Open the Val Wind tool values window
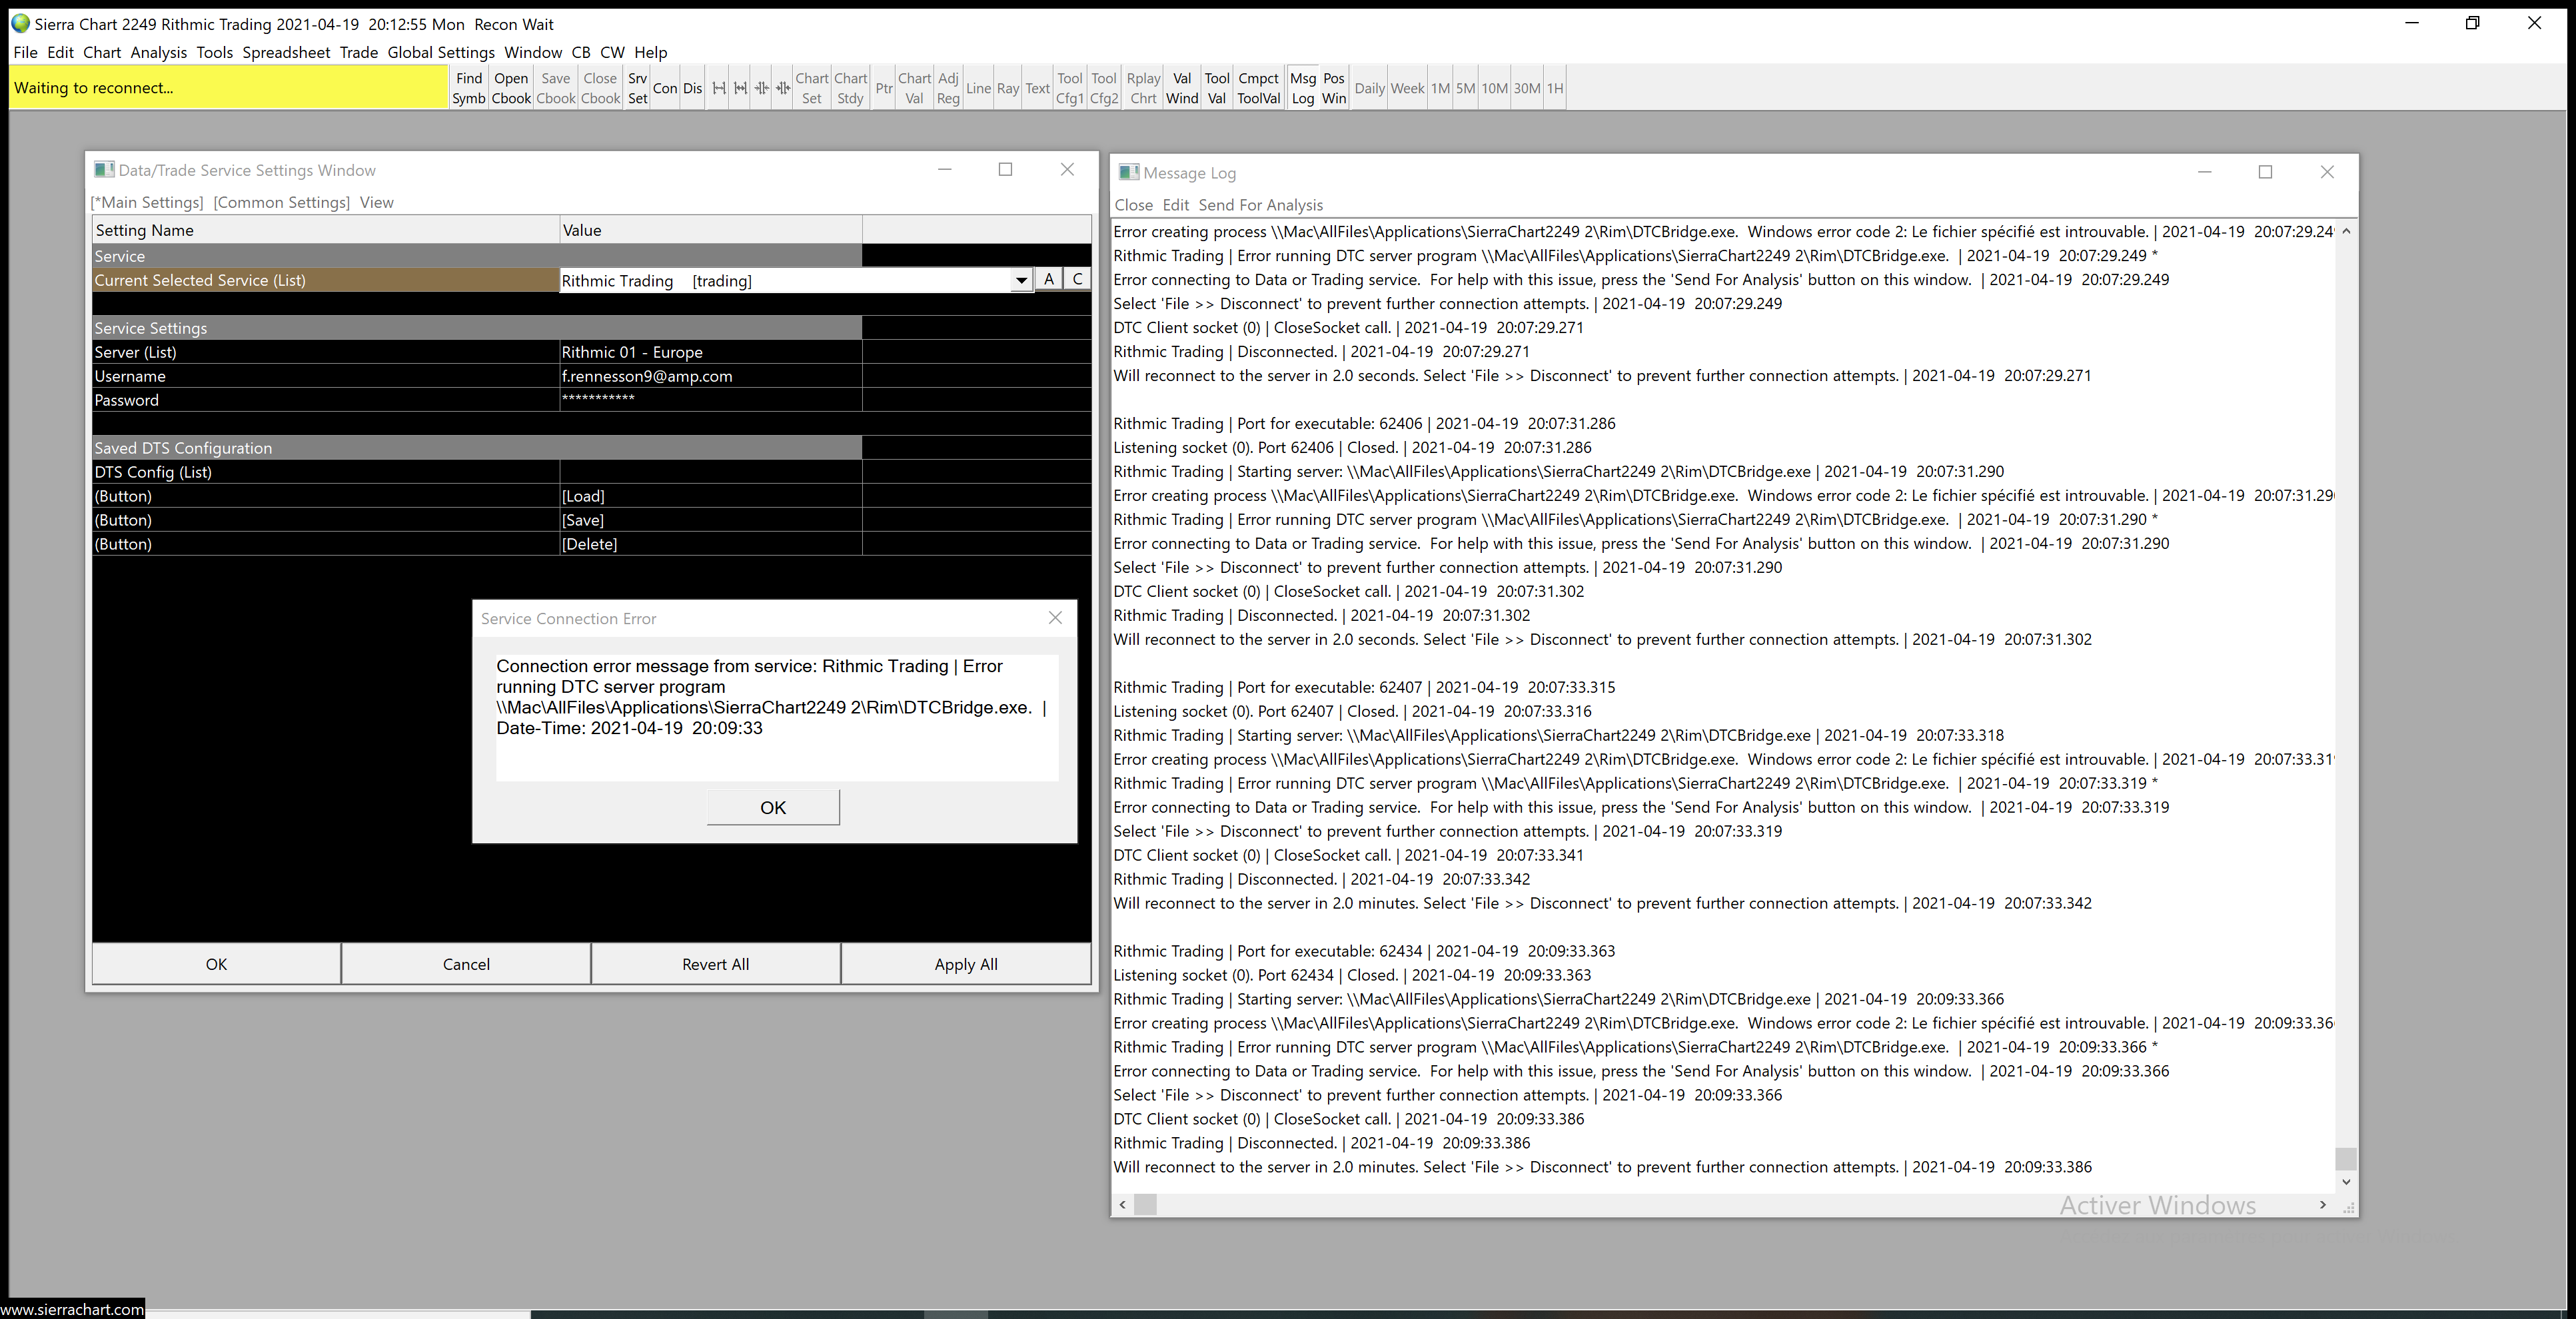Image resolution: width=2576 pixels, height=1319 pixels. (x=1181, y=88)
